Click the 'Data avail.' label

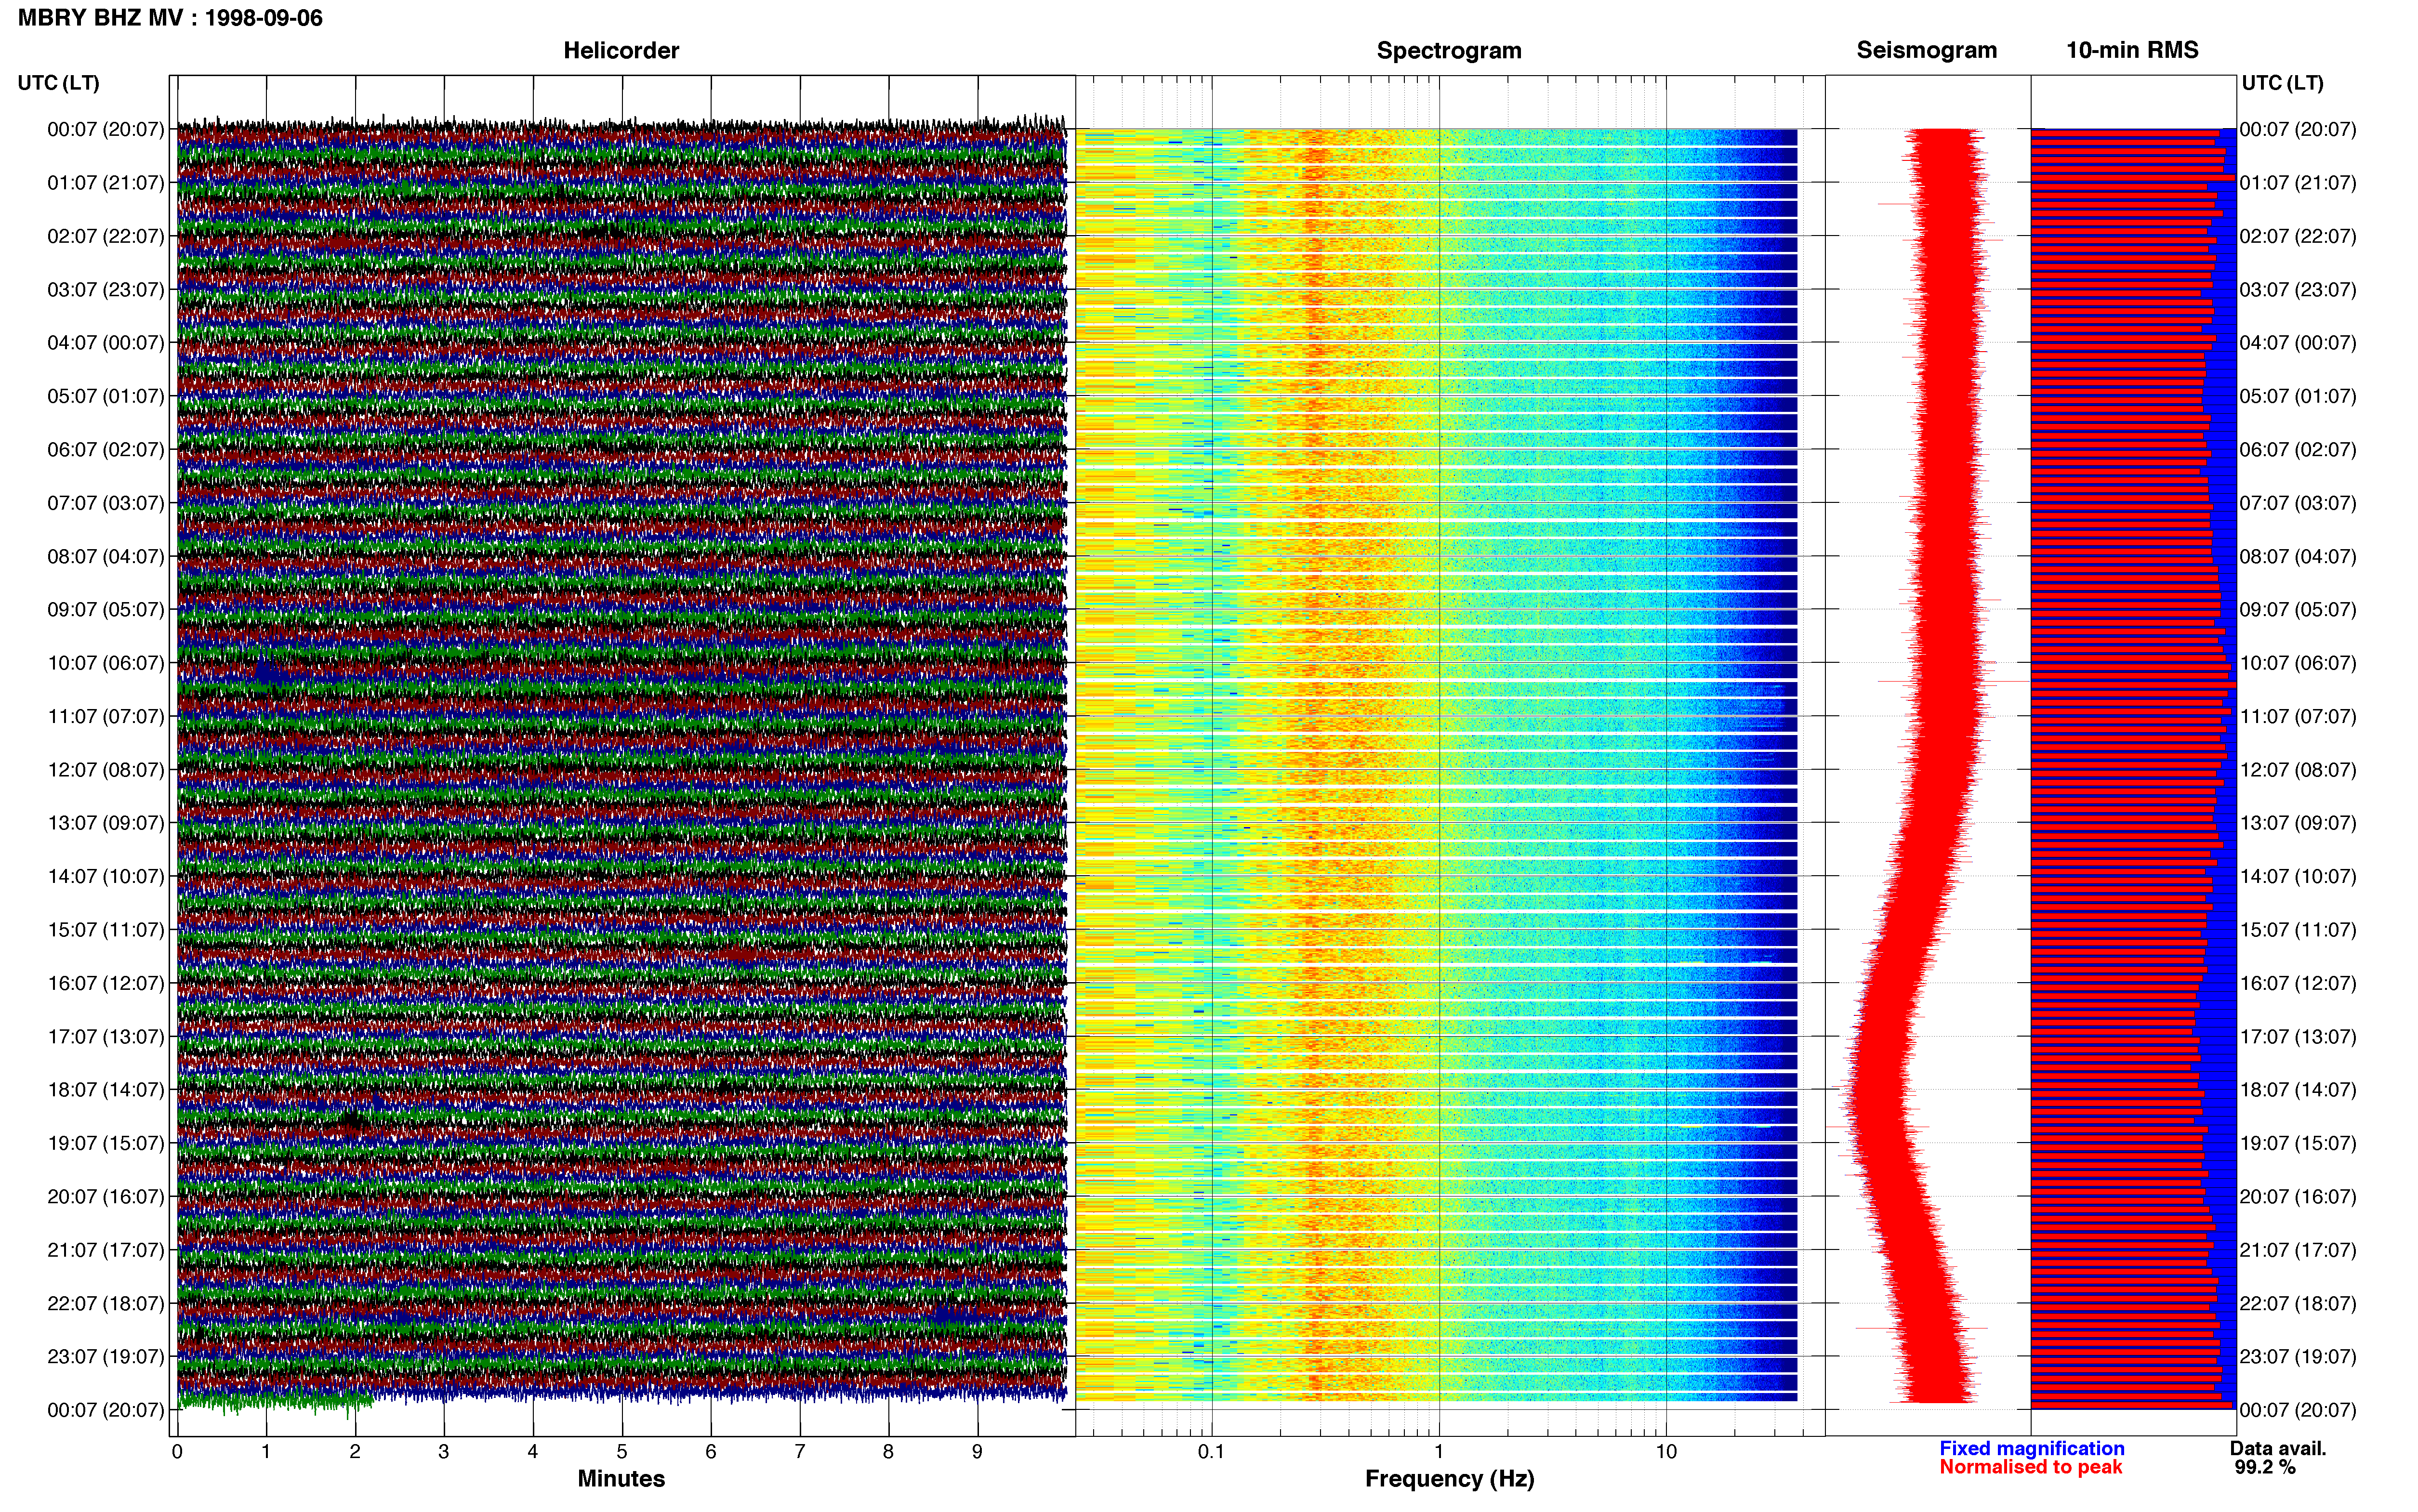2278,1448
